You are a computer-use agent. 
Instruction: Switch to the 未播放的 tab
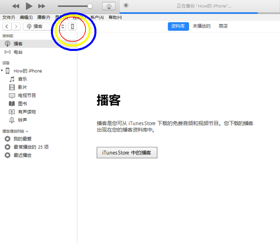(x=201, y=26)
